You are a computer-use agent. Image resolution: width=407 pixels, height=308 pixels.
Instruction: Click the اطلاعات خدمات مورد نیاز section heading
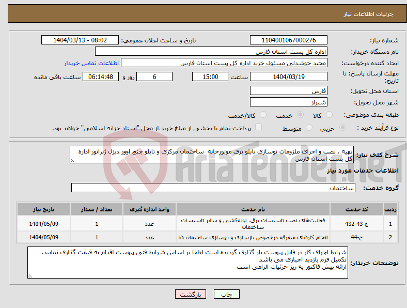click(363, 171)
